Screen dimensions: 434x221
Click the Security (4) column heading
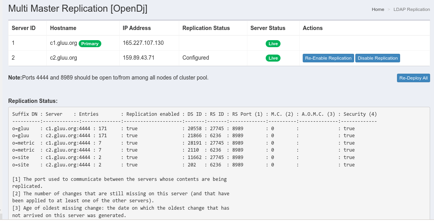coord(360,114)
